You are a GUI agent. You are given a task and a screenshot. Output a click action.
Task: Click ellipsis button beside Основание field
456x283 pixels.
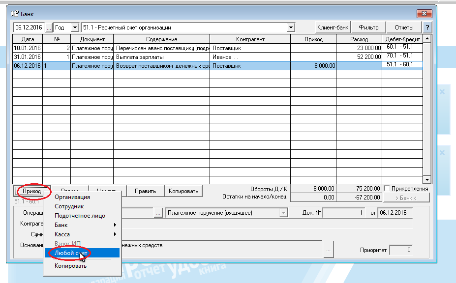pos(329,249)
